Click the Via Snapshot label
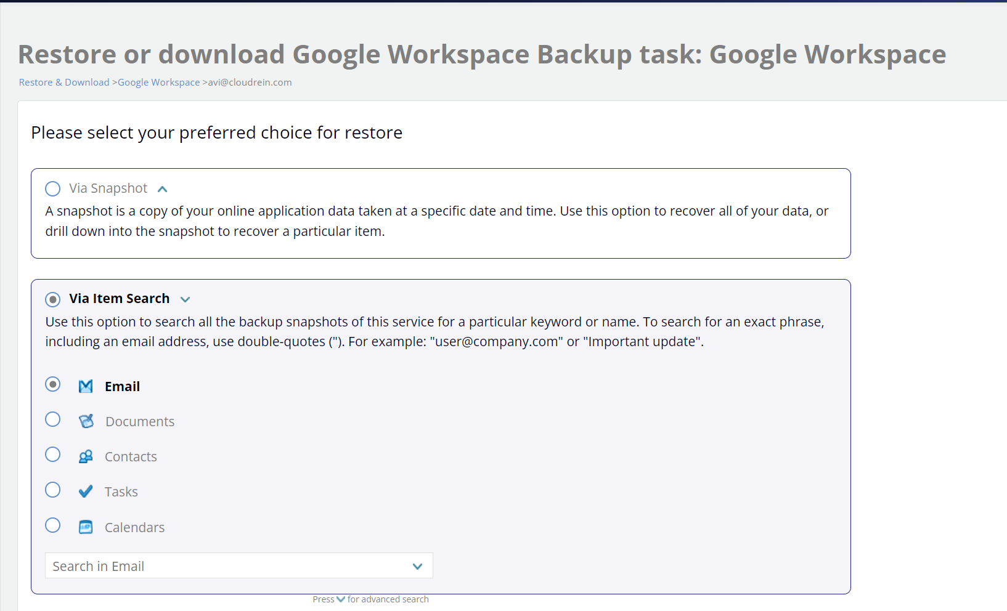1007x611 pixels. [108, 188]
